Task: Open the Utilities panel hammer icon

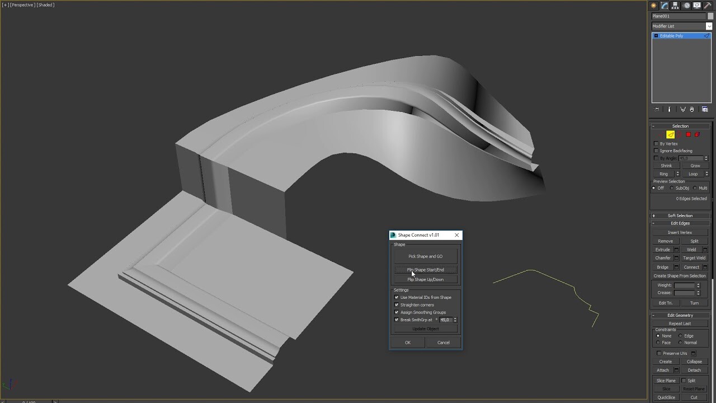Action: (708, 5)
